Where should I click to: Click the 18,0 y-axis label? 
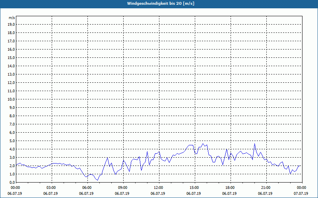click(12, 33)
